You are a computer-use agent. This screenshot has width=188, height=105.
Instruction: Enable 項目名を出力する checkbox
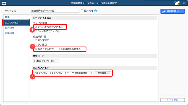coord(61,49)
